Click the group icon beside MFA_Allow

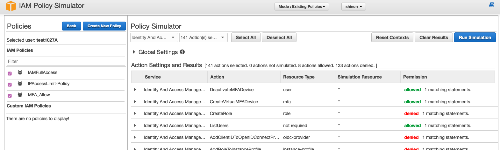coord(20,95)
